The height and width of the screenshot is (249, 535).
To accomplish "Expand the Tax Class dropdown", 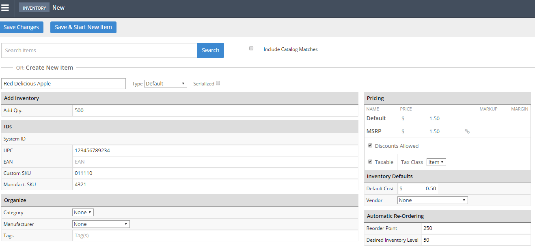I will [x=436, y=162].
